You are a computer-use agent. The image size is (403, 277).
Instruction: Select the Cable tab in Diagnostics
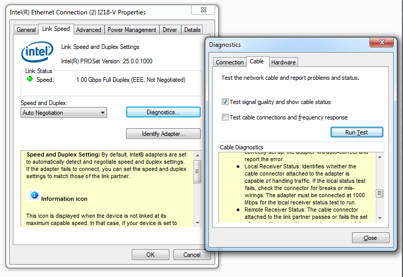click(x=257, y=61)
